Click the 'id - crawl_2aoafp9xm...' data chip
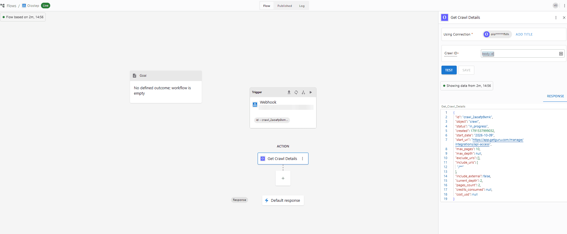Viewport: 567px width, 234px height. click(x=272, y=120)
